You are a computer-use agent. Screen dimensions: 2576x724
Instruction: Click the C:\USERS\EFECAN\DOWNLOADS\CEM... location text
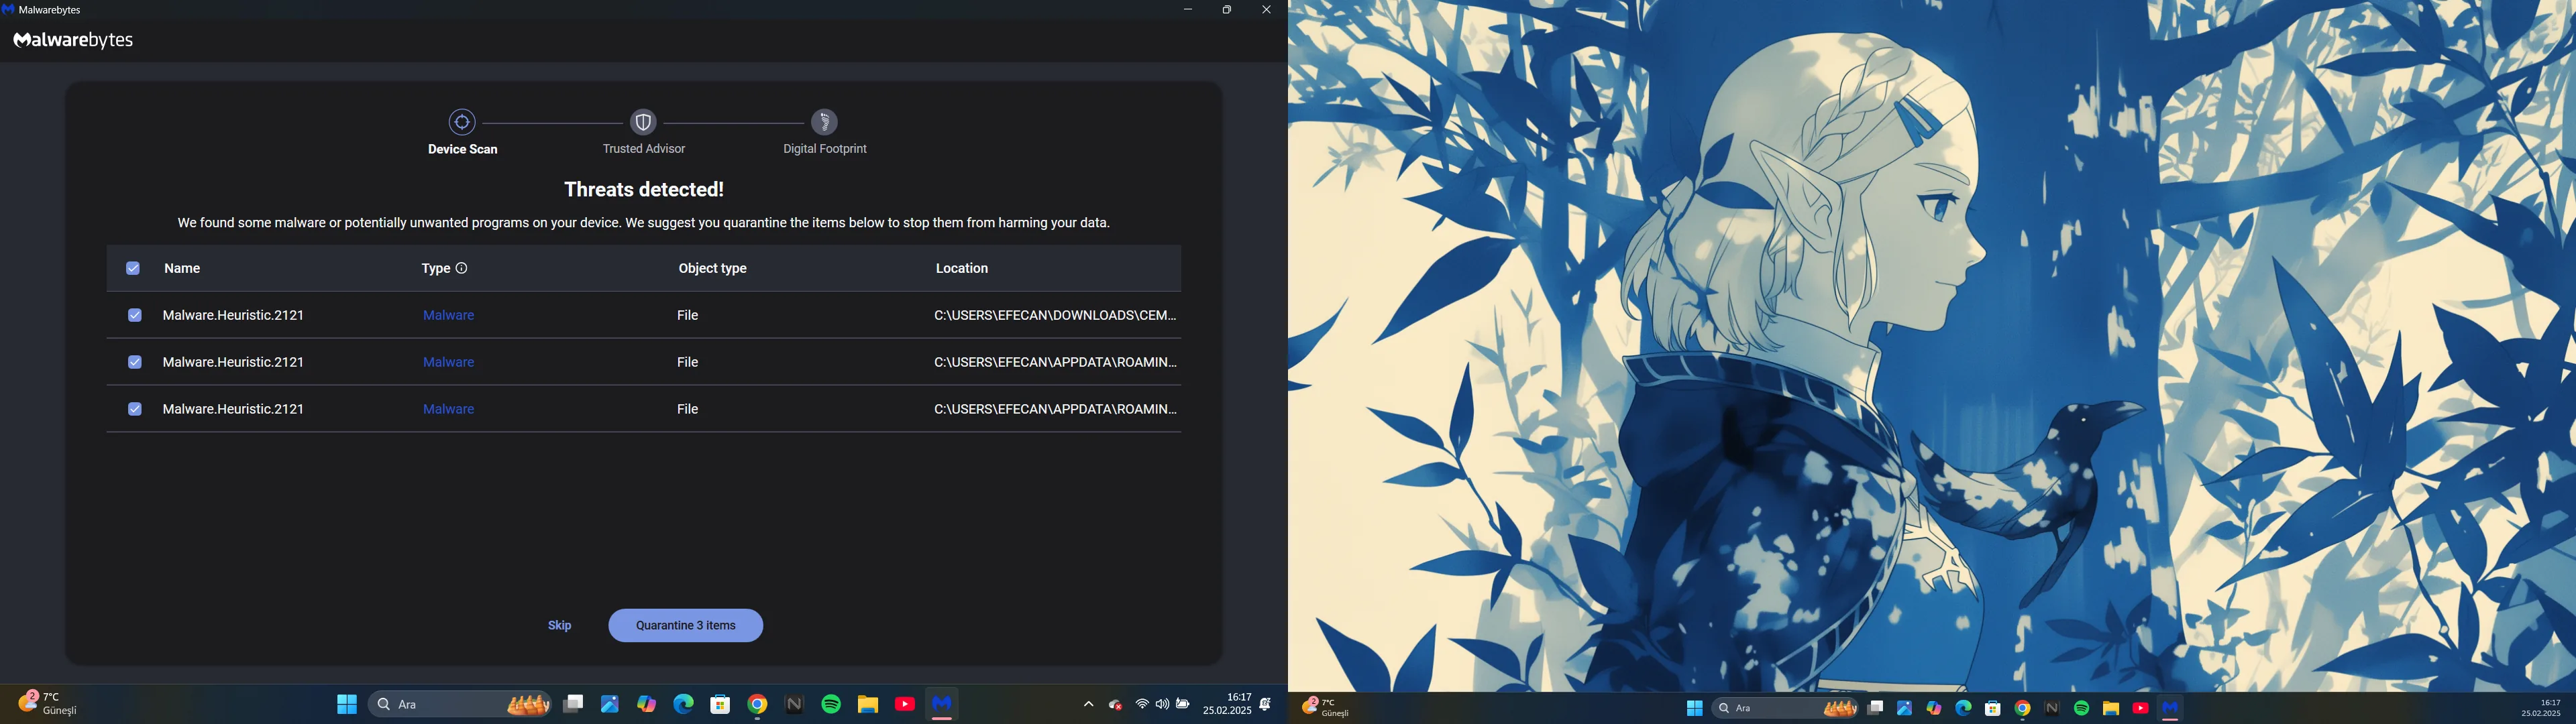pyautogui.click(x=1055, y=315)
